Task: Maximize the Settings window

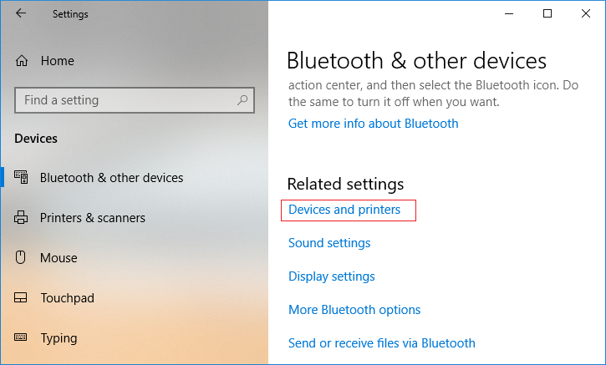Action: (x=547, y=13)
